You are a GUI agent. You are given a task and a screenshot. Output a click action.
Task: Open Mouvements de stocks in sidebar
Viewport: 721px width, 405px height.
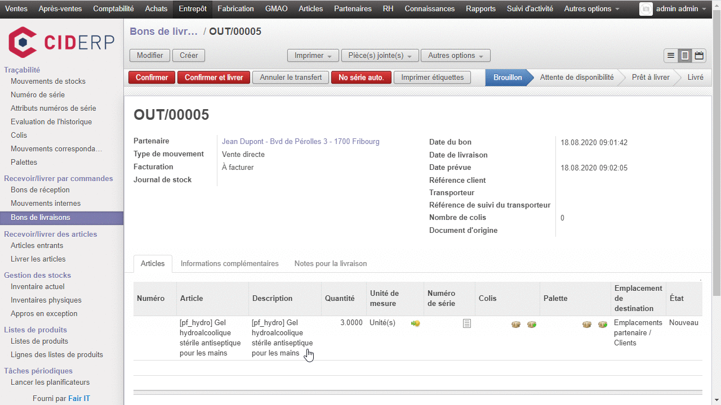pyautogui.click(x=48, y=82)
